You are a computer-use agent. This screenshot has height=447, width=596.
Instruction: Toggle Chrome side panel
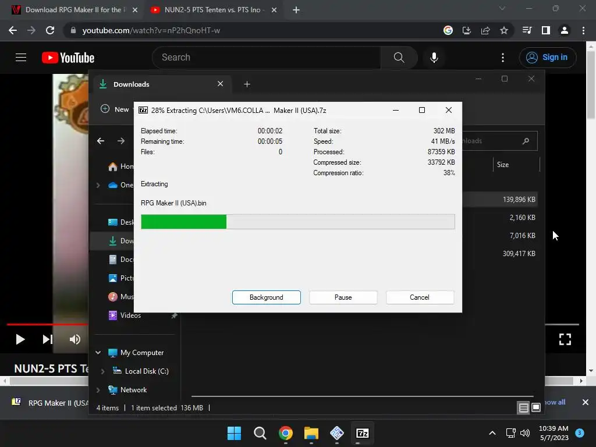546,30
